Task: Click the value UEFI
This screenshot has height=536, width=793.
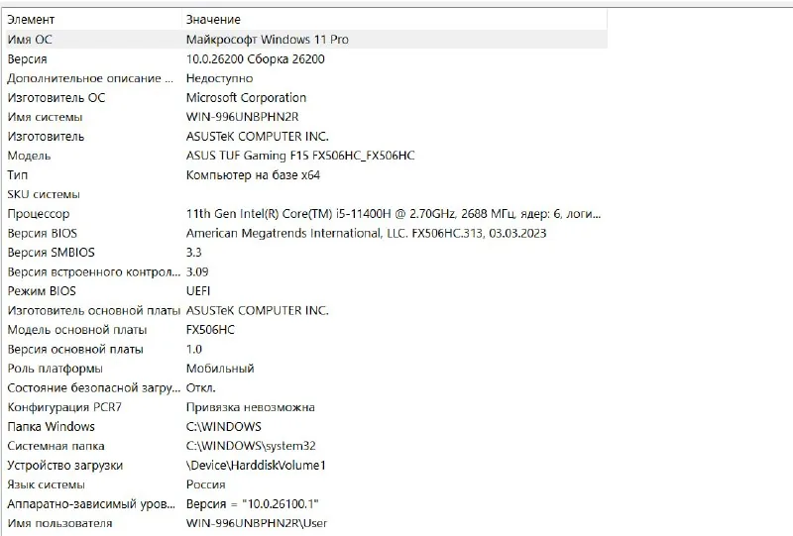Action: click(198, 291)
